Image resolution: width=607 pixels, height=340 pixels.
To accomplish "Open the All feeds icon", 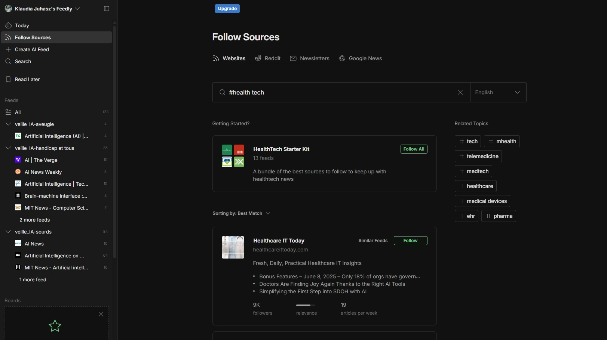I will pyautogui.click(x=8, y=112).
